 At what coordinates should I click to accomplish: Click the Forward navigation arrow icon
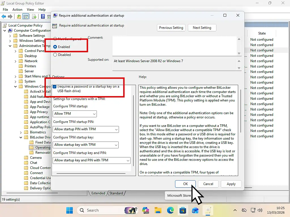pyautogui.click(x=10, y=16)
